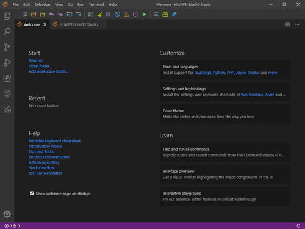305x229 pixels.
Task: Open the Extensions sidebar view
Action: point(7,78)
